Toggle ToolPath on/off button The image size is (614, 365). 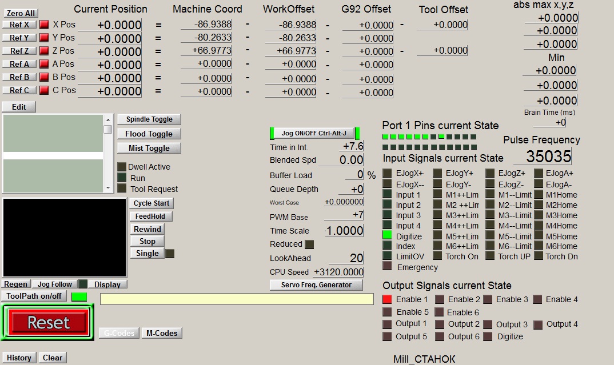coord(34,296)
